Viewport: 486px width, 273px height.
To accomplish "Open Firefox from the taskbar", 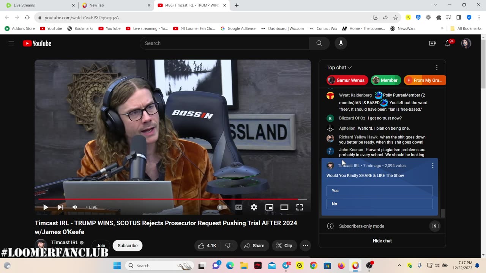I will (x=341, y=265).
